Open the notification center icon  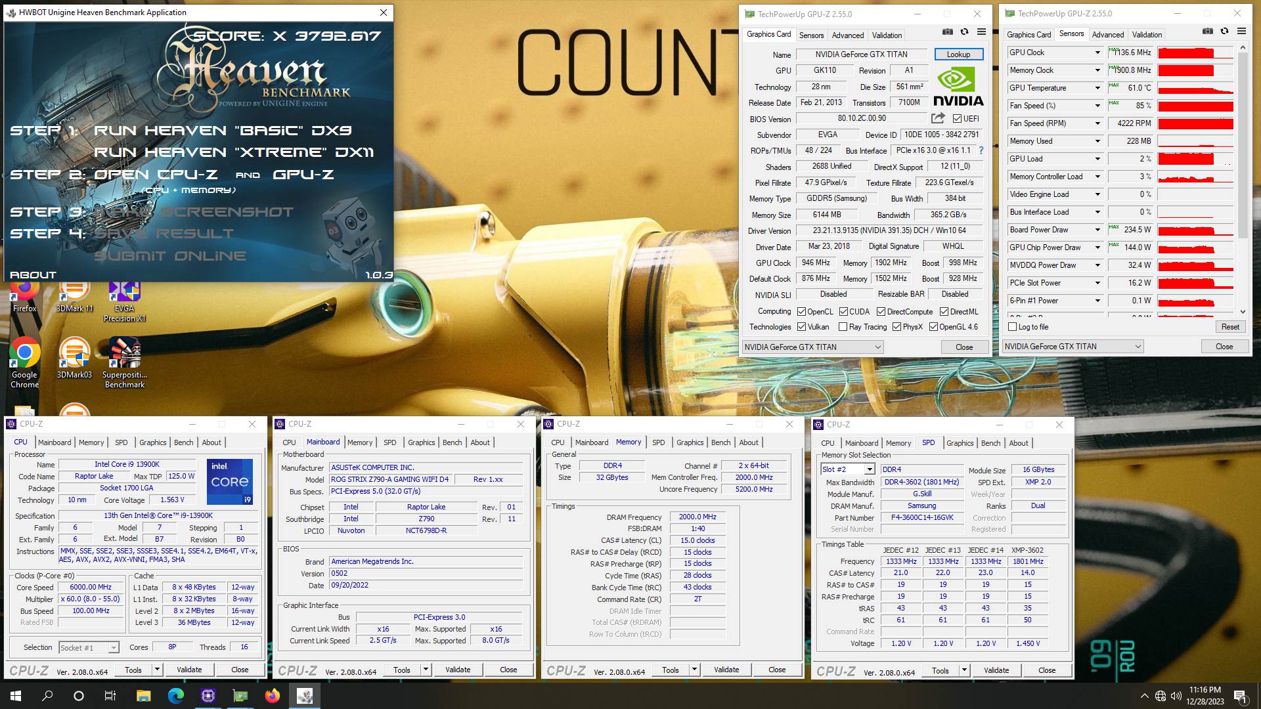click(1240, 696)
